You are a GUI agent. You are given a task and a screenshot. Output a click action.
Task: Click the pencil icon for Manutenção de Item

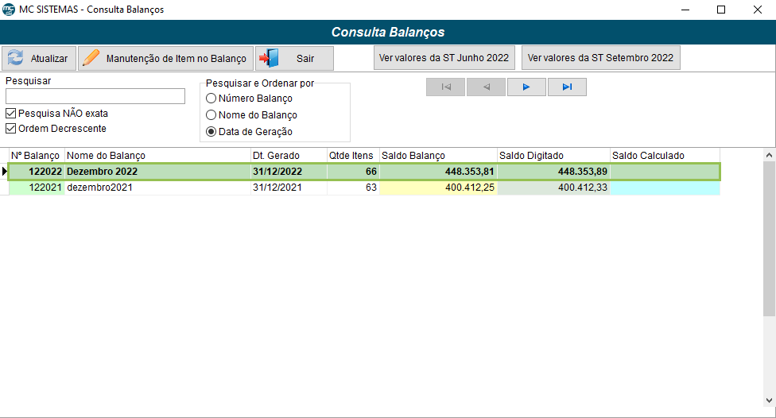pos(92,58)
